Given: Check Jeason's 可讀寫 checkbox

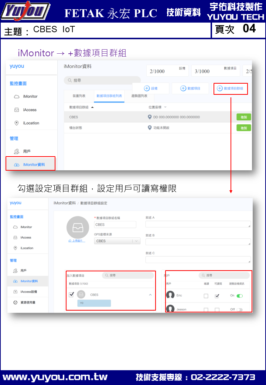Looking at the screenshot, I should point(217,310).
